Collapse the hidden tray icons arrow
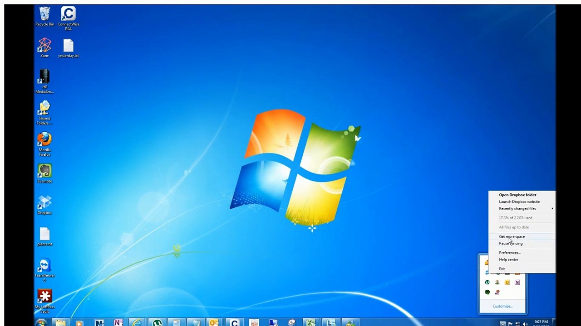This screenshot has height=326, width=581. click(x=502, y=323)
